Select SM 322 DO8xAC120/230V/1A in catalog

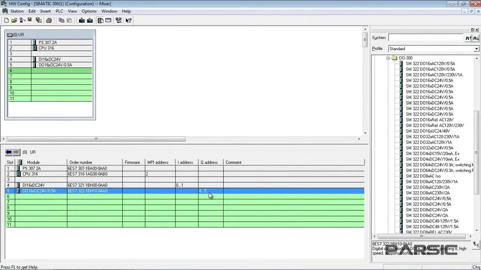(x=432, y=181)
